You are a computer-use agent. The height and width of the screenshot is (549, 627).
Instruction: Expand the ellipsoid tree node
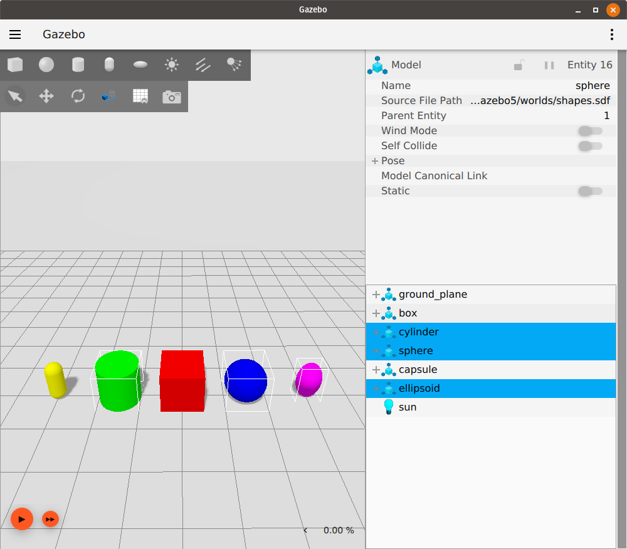pos(376,389)
